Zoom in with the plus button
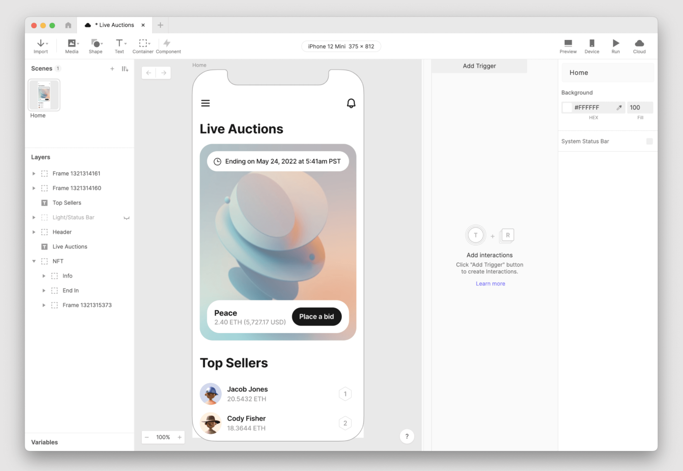The image size is (683, 471). tap(179, 437)
